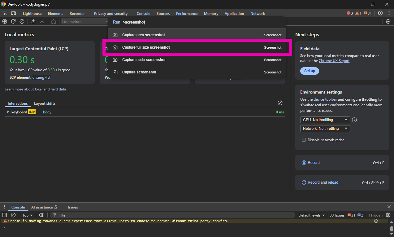Open the Chrome UX Report link

(334, 61)
